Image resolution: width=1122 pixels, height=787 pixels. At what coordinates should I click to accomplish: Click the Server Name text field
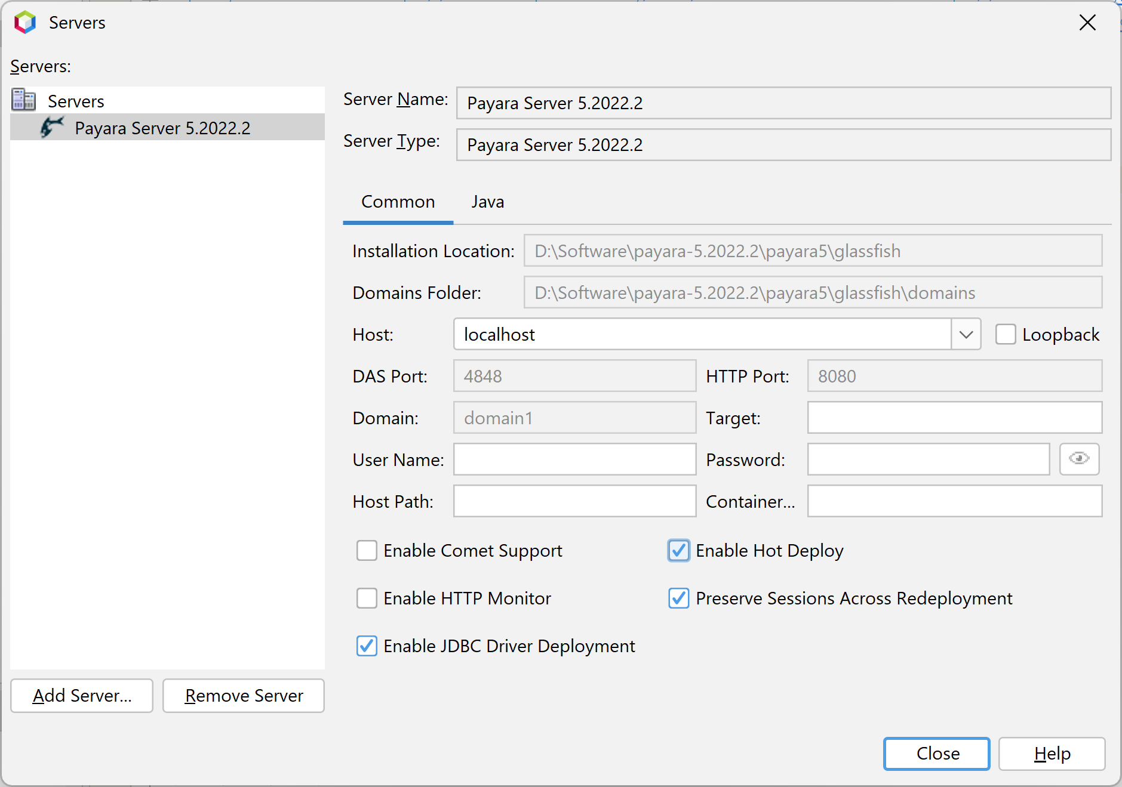[x=783, y=103]
